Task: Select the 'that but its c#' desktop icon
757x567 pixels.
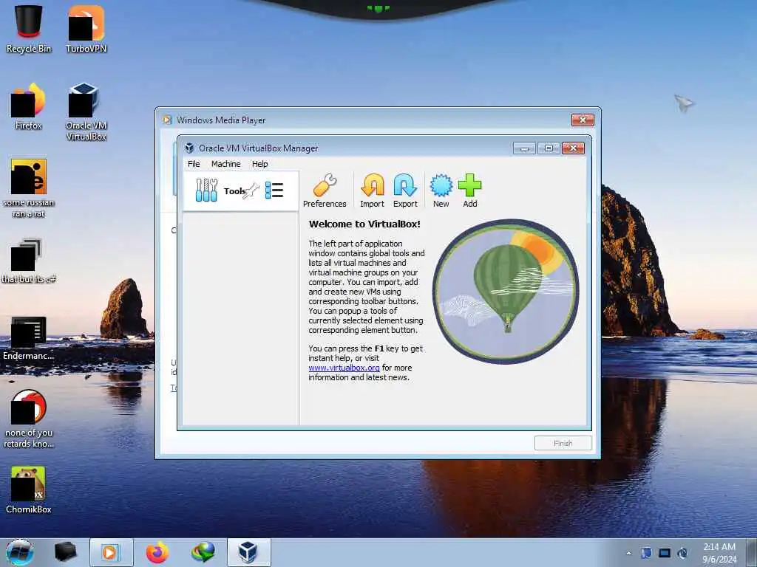Action: coord(29,261)
